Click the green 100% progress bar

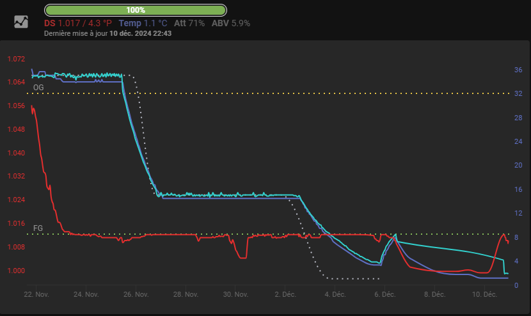click(136, 10)
